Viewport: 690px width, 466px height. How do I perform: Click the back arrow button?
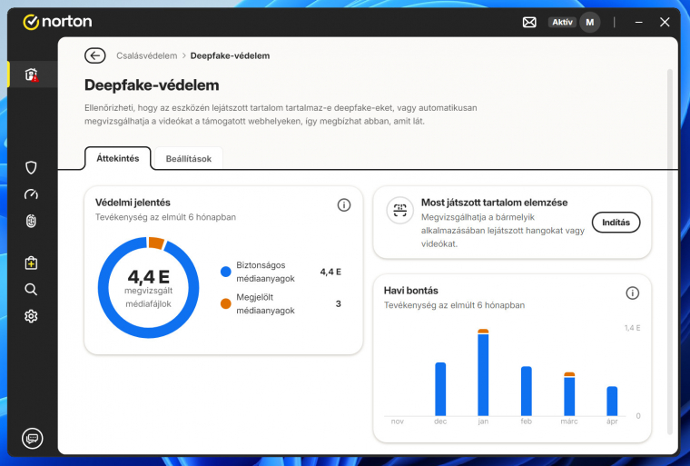tap(94, 55)
